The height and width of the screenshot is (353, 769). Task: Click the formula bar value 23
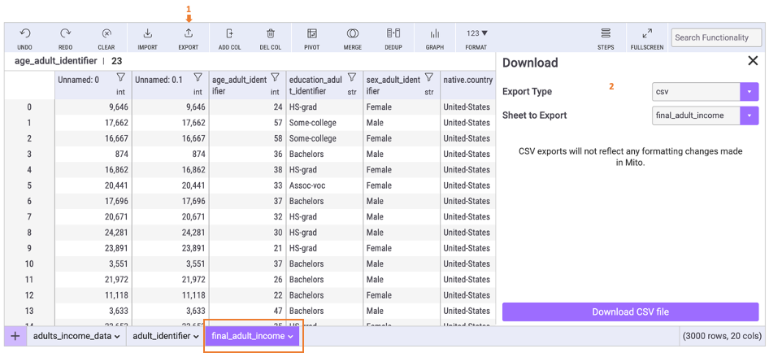(x=117, y=61)
